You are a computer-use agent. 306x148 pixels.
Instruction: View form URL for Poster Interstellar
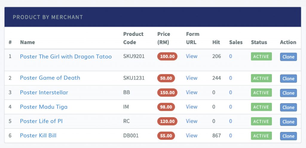(192, 92)
